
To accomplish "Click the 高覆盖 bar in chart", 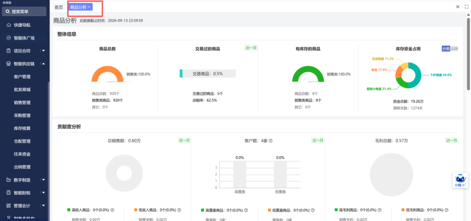I will click(240, 174).
